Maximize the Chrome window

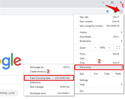click(x=112, y=2)
